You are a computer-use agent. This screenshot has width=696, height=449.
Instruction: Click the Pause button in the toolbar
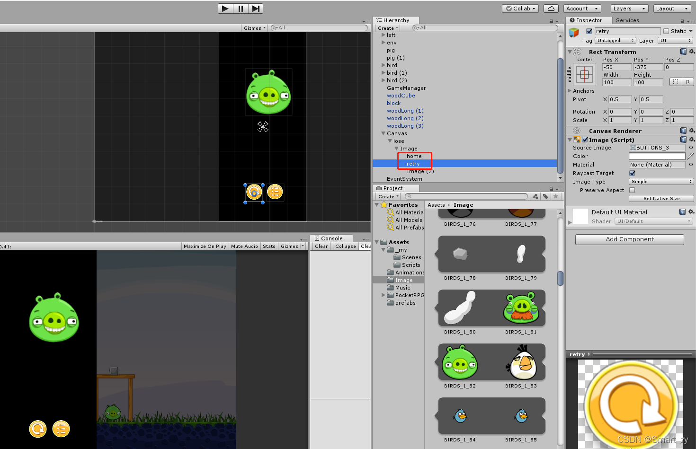coord(241,9)
